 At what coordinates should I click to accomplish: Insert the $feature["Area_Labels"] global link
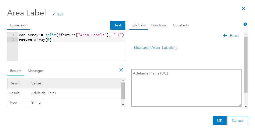click(155, 48)
